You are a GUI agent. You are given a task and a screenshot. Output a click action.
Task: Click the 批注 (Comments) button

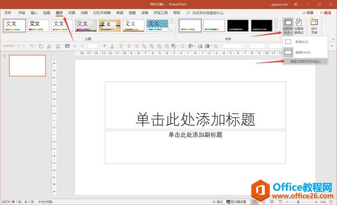point(325,13)
